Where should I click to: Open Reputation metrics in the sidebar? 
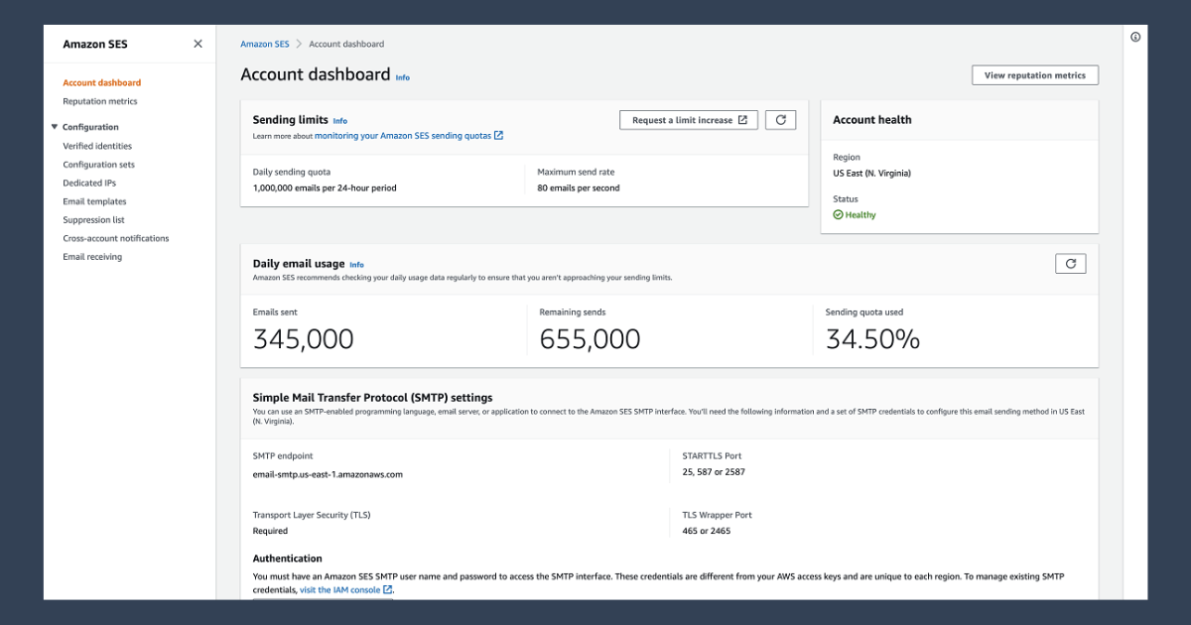point(100,101)
